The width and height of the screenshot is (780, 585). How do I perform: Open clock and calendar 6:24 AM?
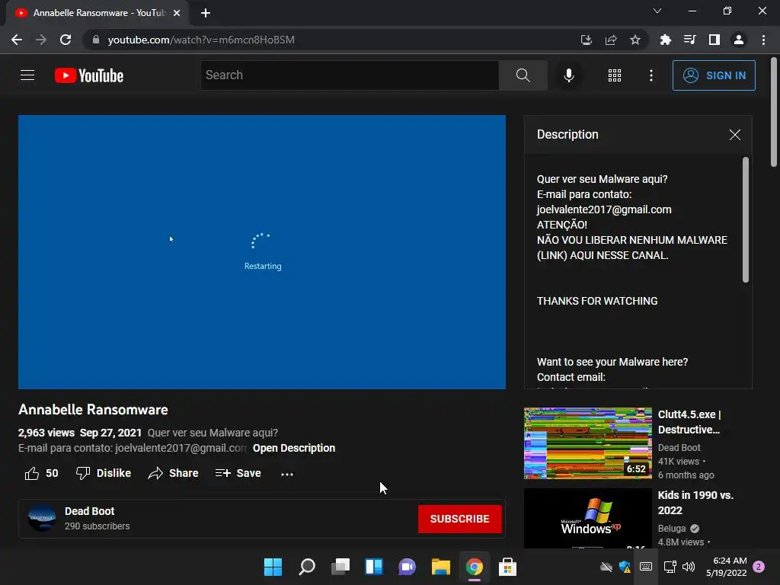pyautogui.click(x=727, y=567)
